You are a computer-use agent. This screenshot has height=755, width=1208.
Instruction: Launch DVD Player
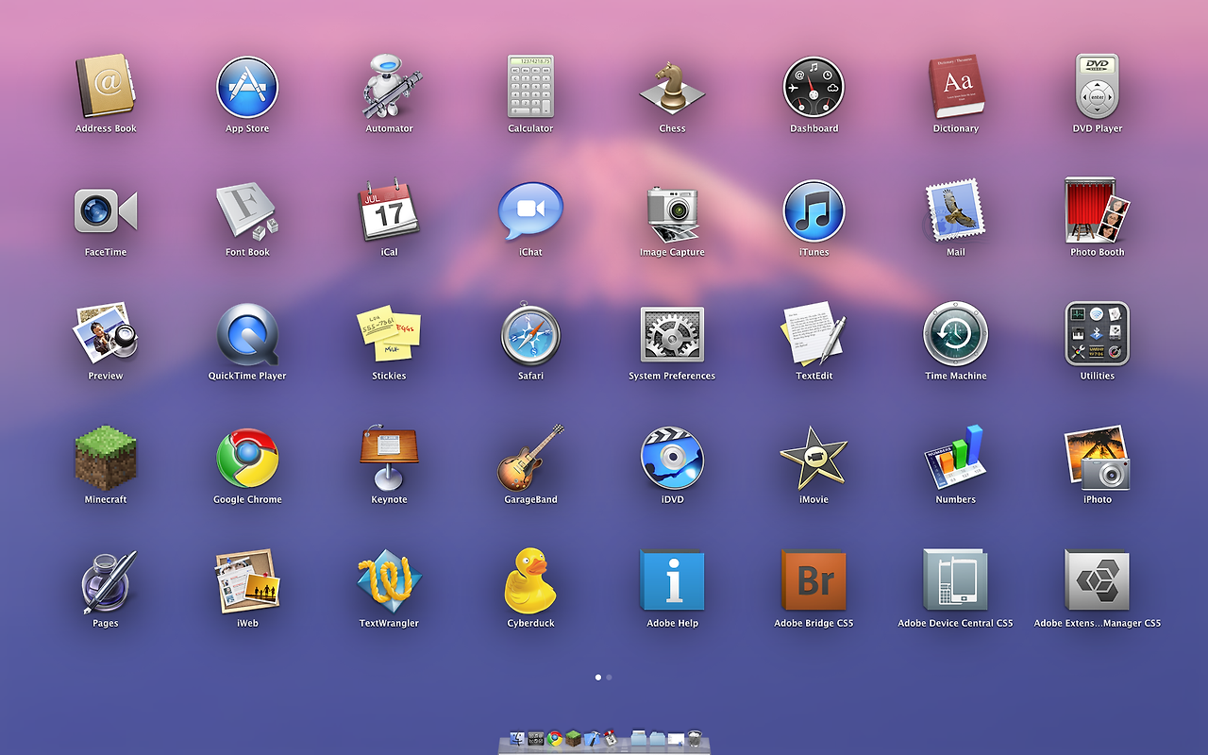[1097, 87]
